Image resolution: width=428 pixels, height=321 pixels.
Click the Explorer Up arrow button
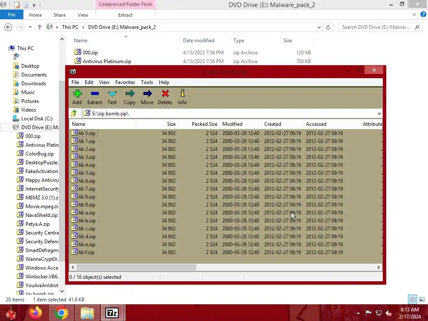(x=40, y=27)
